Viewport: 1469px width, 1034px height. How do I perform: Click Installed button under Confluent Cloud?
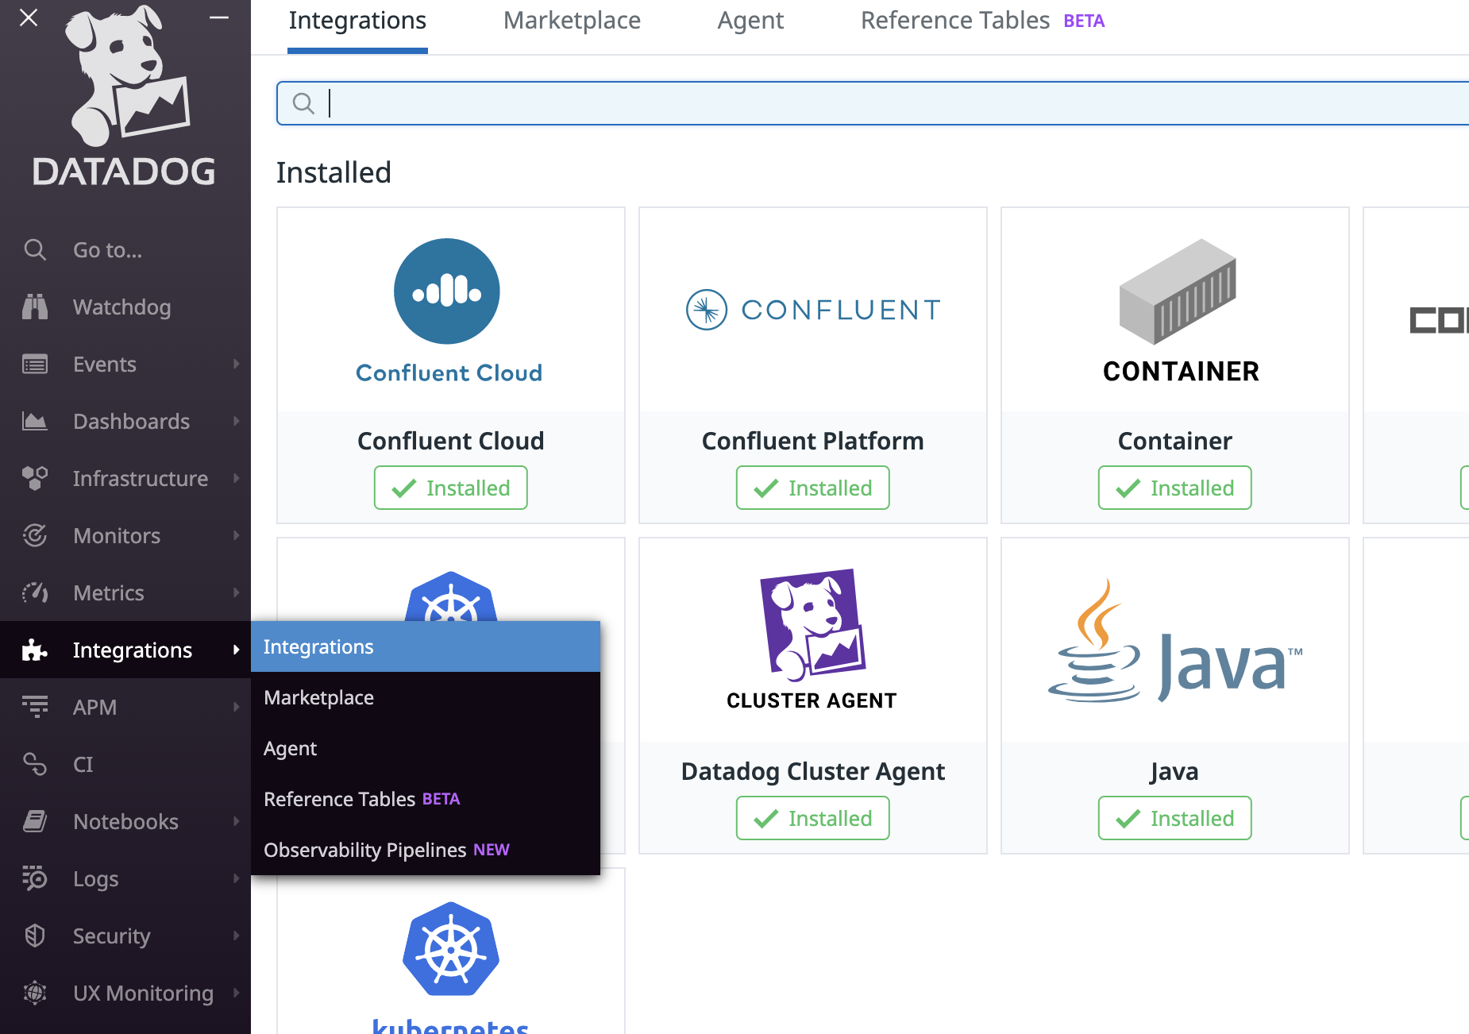pos(451,488)
